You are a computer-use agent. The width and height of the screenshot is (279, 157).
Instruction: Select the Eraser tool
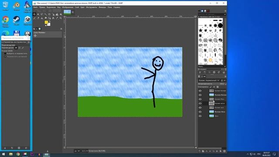pos(38,18)
